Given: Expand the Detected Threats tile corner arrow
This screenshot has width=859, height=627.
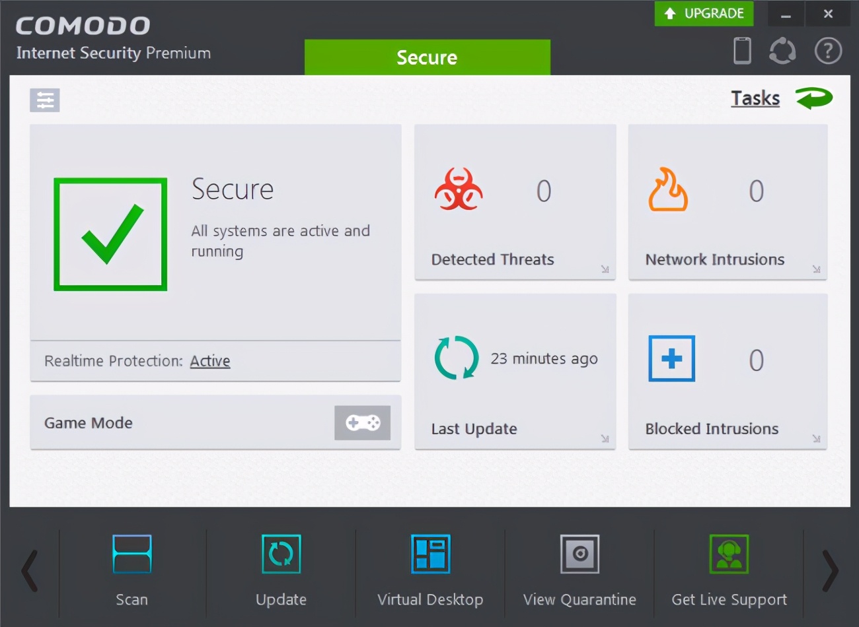Looking at the screenshot, I should [x=605, y=269].
